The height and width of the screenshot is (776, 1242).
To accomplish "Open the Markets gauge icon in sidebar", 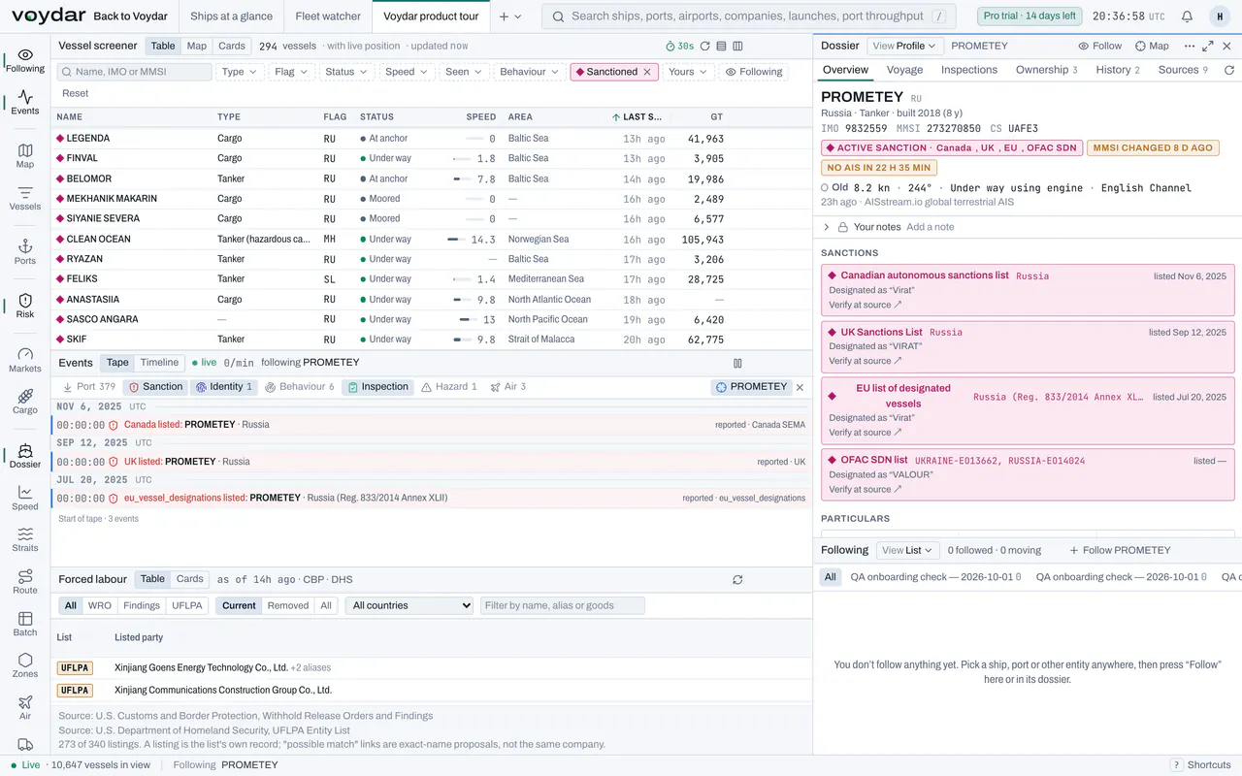I will [25, 360].
